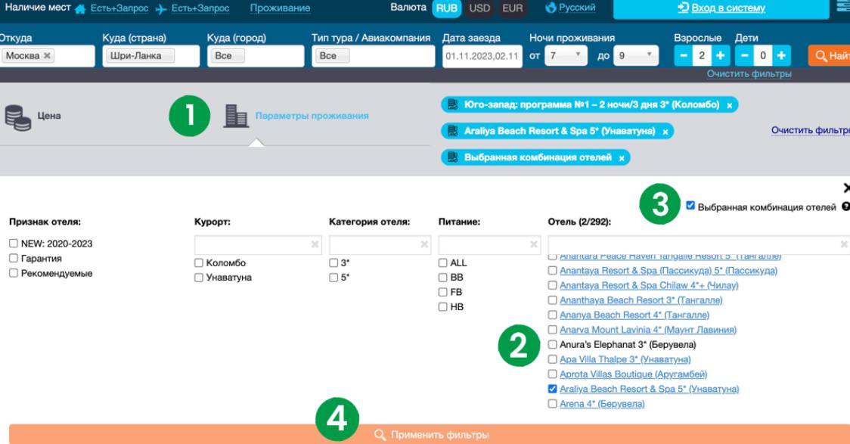
Task: Open the Русский language selector
Action: [569, 8]
